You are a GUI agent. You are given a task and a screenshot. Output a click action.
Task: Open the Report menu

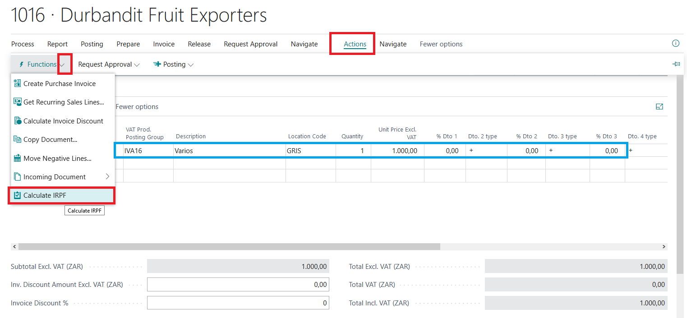[x=57, y=44]
